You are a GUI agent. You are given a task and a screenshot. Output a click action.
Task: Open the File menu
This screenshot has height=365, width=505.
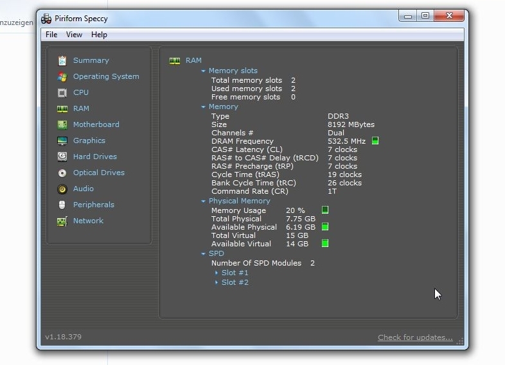point(51,35)
